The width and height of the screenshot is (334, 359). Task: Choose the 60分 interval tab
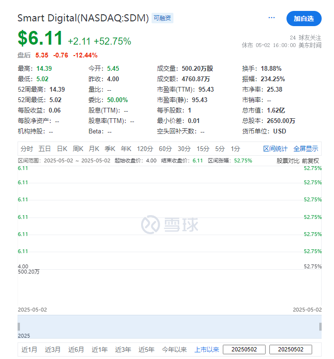click(x=165, y=149)
